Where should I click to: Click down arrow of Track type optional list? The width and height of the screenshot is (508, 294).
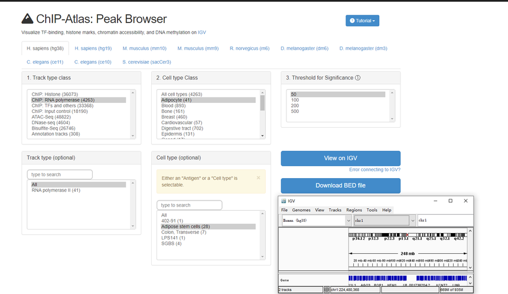pyautogui.click(x=133, y=226)
